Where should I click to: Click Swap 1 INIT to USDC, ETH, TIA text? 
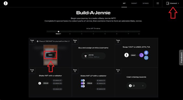[x=136, y=47]
